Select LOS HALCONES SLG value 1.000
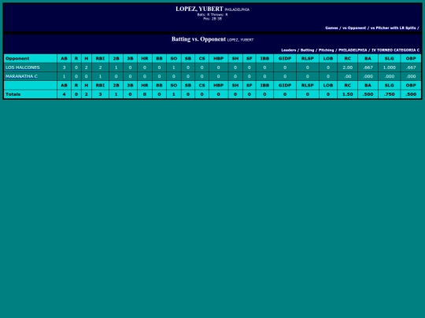Viewport: 425px width, 318px height. 389,68
